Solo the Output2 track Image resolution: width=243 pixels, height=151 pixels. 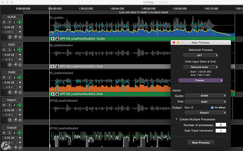(x=9, y=133)
